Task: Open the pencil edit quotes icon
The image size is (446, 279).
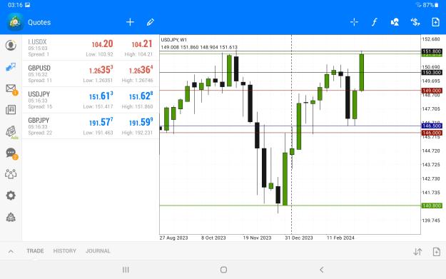Action: [x=150, y=22]
